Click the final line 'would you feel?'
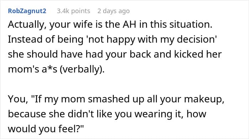 [46, 129]
